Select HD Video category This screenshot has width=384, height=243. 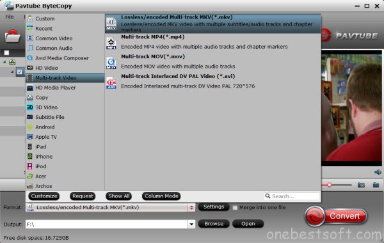(x=65, y=68)
